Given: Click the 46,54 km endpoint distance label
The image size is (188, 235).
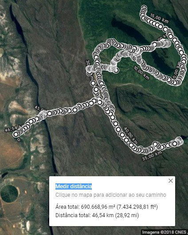Looking at the screenshot, I should (14, 129).
